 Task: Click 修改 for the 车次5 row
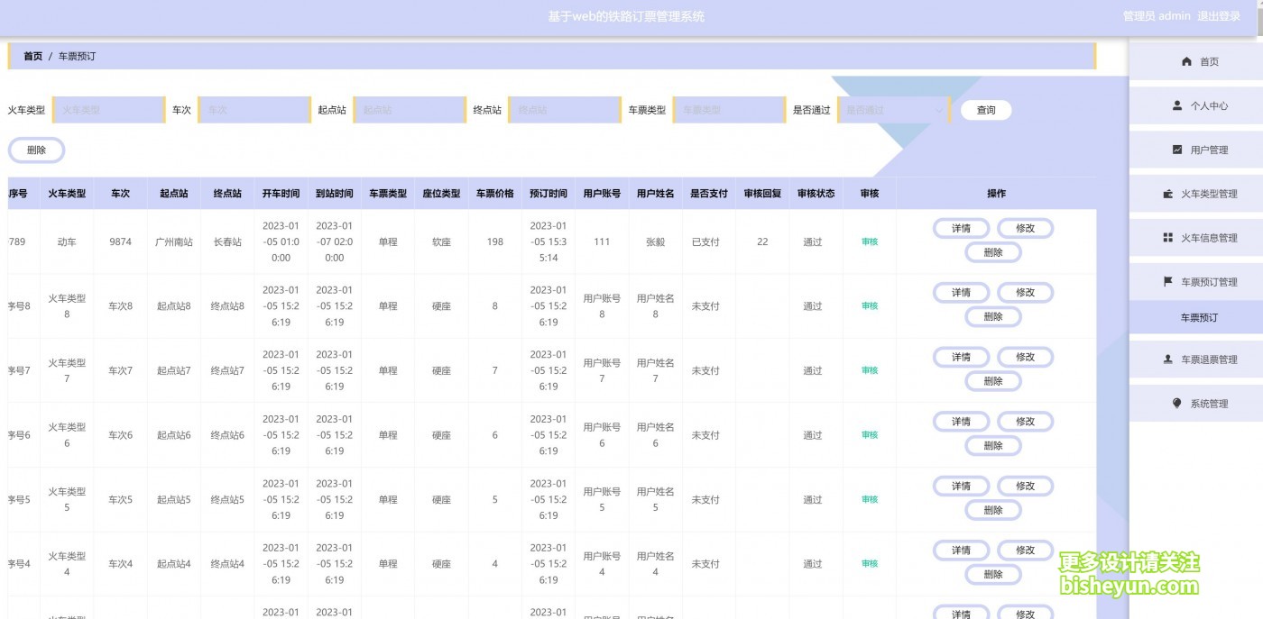tap(1025, 487)
